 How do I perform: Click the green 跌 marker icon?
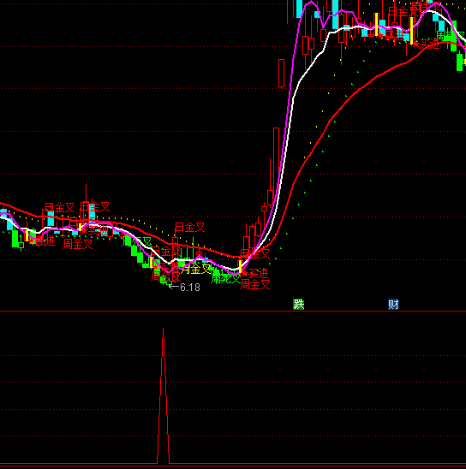coord(298,305)
